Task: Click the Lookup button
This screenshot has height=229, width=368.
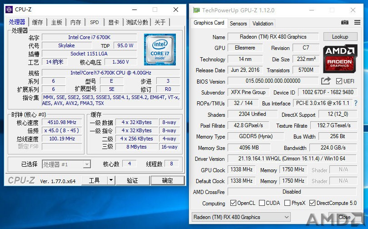Action: (340, 37)
